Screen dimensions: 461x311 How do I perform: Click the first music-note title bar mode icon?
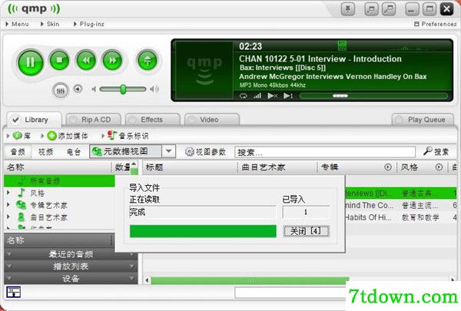371,9
